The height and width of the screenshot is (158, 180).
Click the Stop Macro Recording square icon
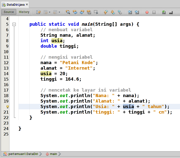click(154, 12)
